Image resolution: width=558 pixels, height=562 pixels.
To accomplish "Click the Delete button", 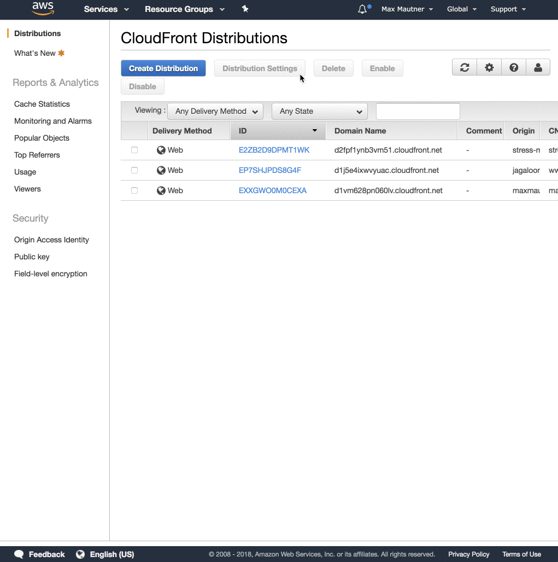I will (x=333, y=68).
